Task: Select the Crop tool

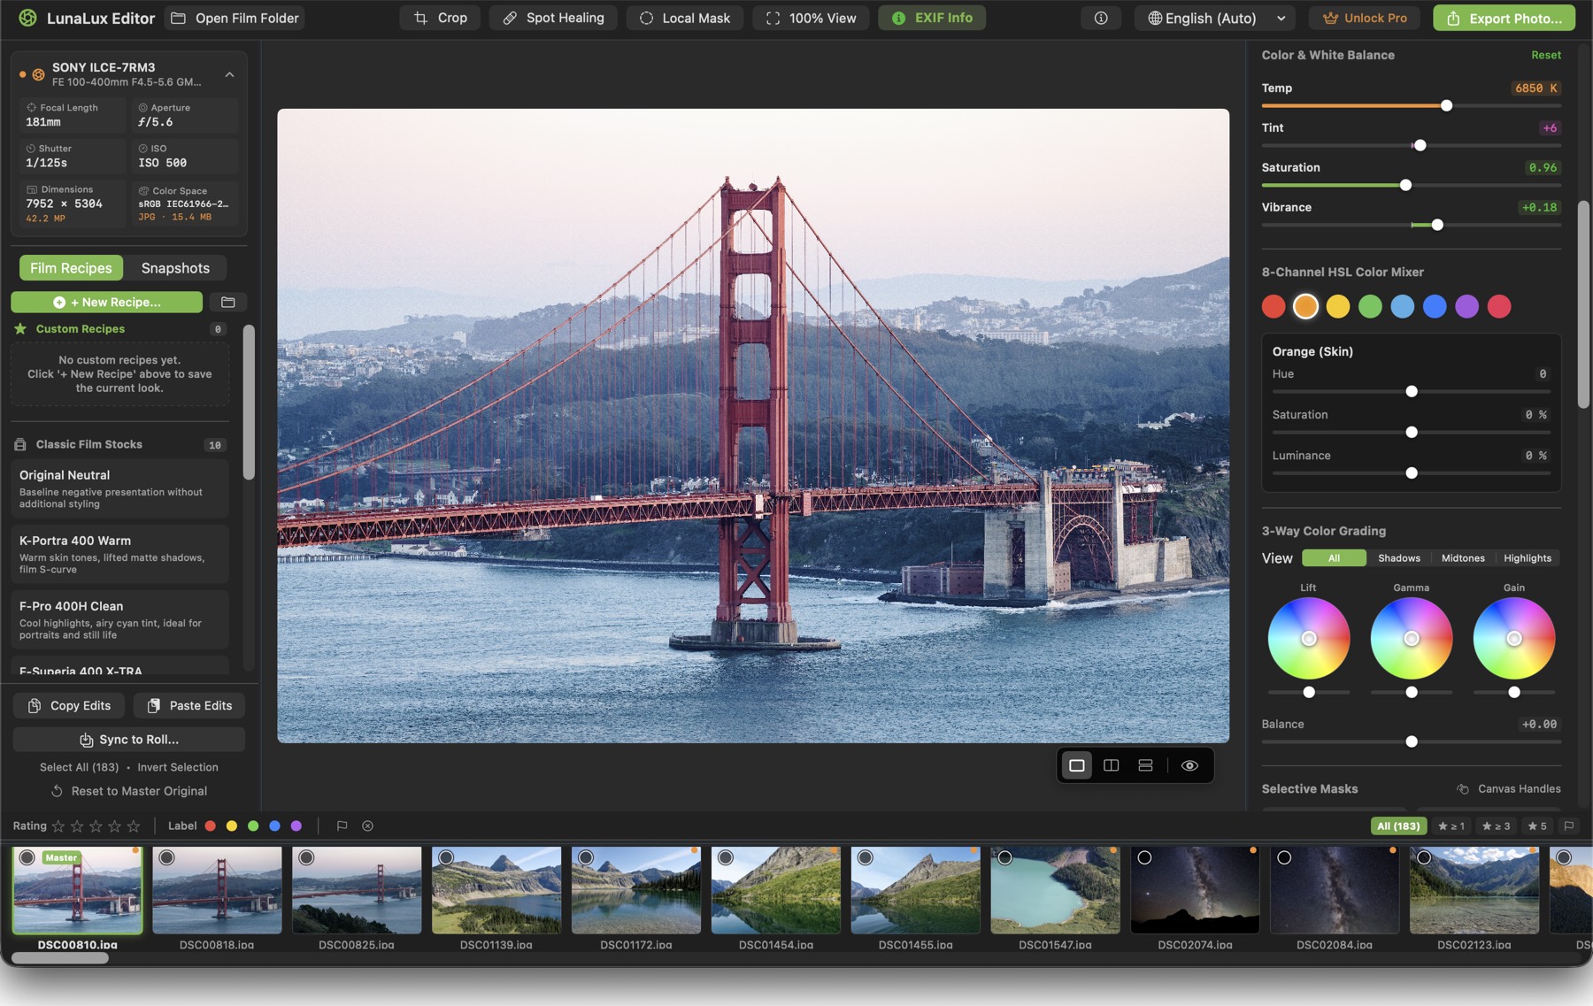Action: (x=440, y=18)
